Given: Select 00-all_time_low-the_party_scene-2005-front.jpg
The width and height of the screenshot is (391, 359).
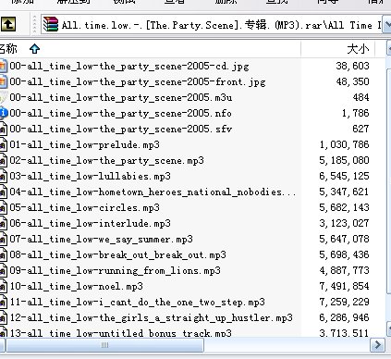Looking at the screenshot, I should [x=138, y=81].
